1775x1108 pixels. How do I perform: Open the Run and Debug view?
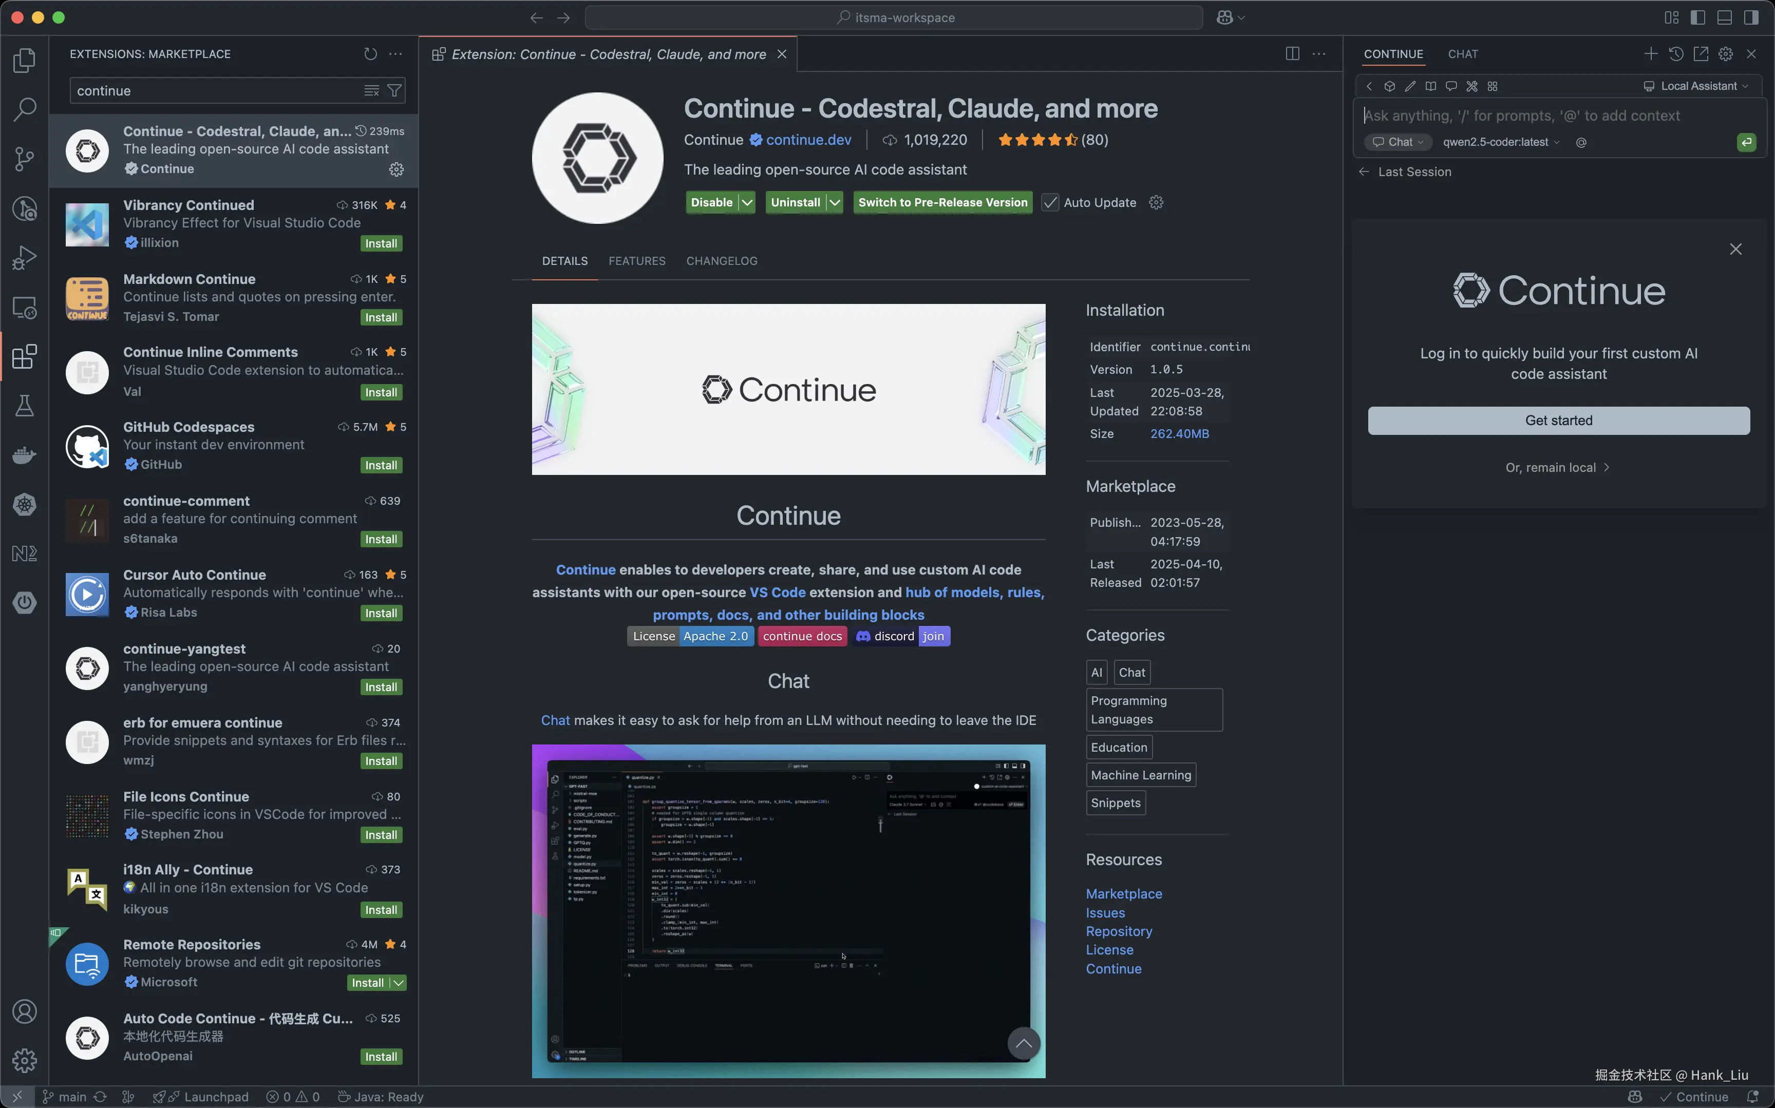pos(24,258)
